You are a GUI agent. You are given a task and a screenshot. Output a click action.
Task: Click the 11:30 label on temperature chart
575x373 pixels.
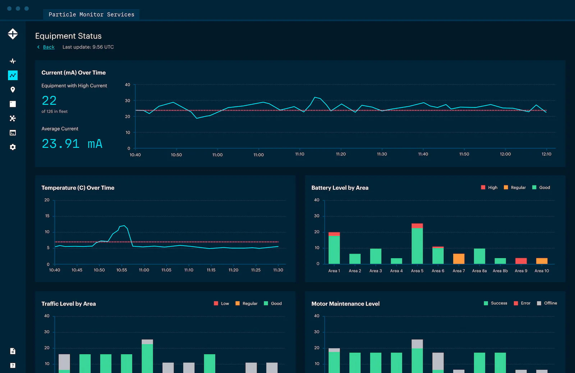278,270
